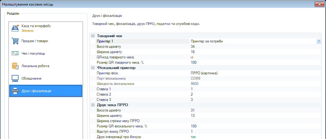Edit the Ширина стрічки чеку ПРРО field

click(x=255, y=121)
